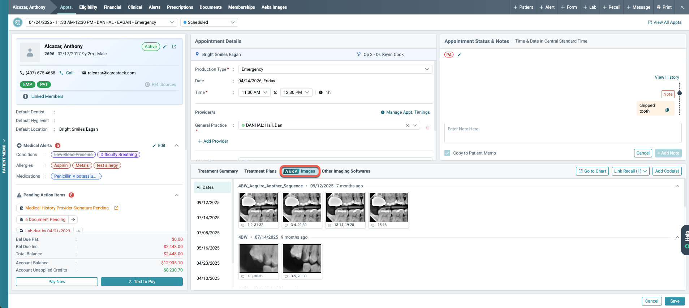Remove the provider with the X icon in DANHAL field

tap(407, 125)
